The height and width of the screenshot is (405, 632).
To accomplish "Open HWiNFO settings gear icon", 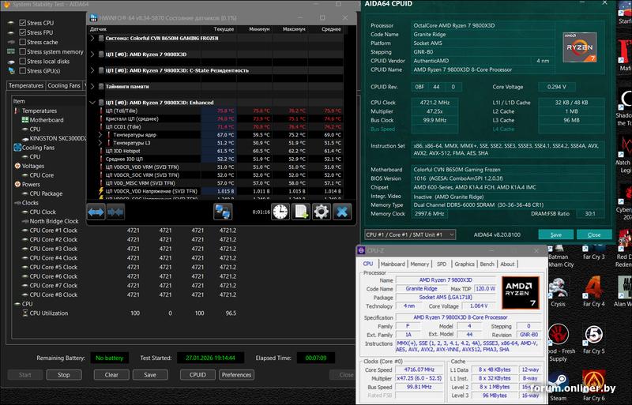I will point(321,212).
